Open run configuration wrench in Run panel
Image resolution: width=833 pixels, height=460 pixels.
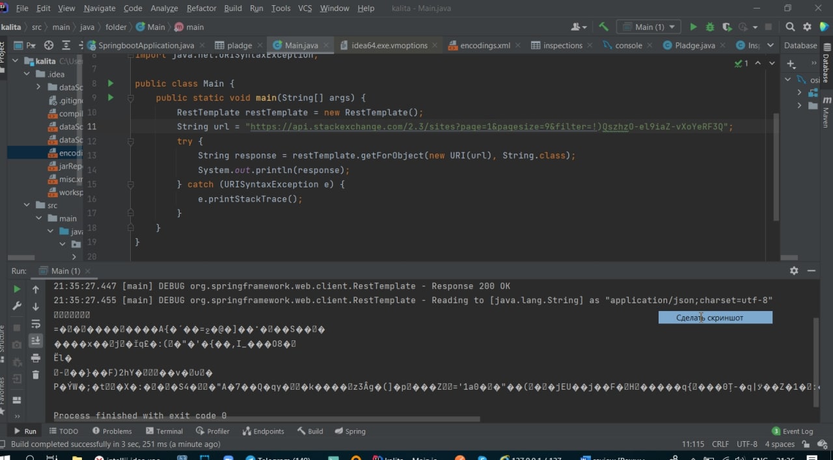click(17, 306)
